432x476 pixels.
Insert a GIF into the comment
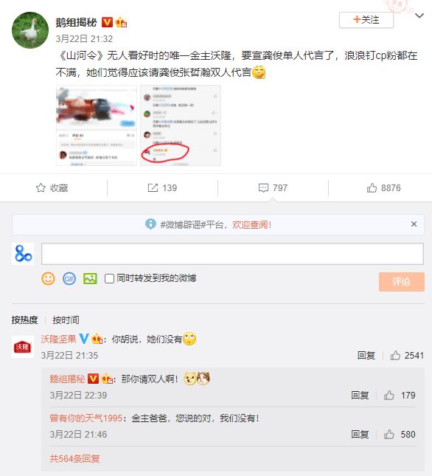[69, 278]
